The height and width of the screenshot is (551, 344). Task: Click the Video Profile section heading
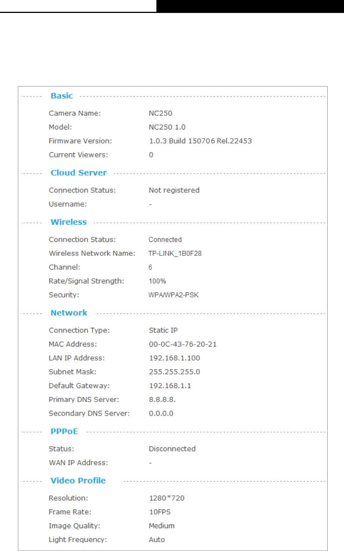point(78,481)
